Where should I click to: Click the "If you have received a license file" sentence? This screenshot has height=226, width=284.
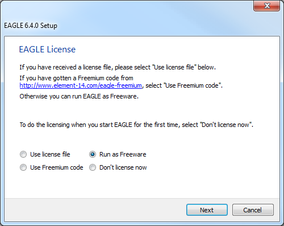[118, 67]
